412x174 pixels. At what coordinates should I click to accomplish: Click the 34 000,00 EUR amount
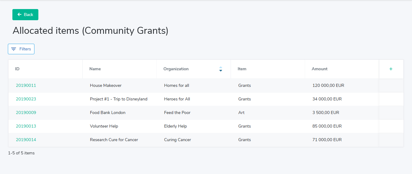327,99
